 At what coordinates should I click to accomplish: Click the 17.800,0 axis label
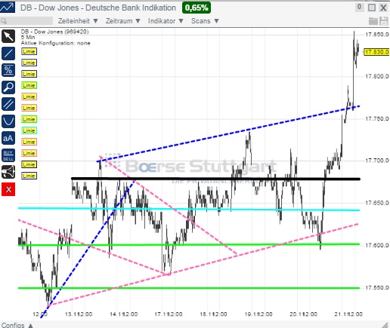377,76
